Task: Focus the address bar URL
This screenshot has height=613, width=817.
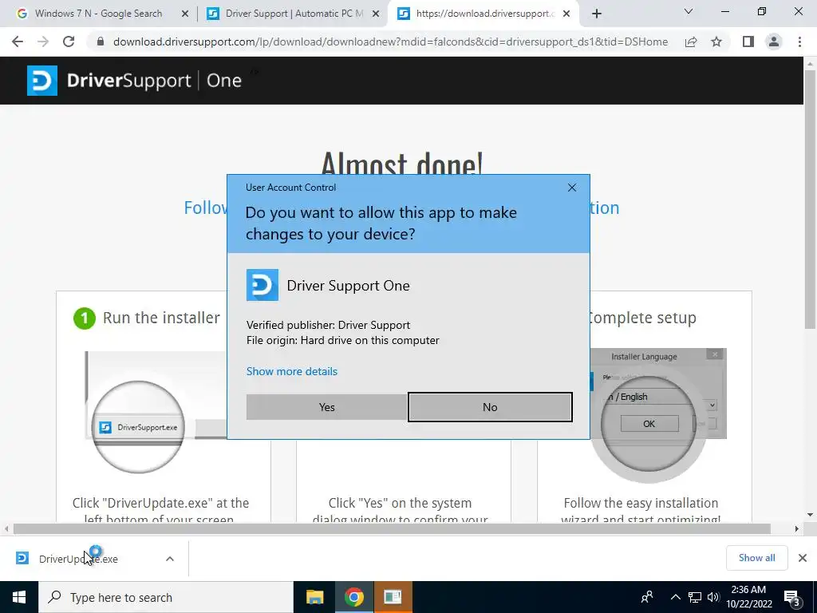Action: pos(390,42)
